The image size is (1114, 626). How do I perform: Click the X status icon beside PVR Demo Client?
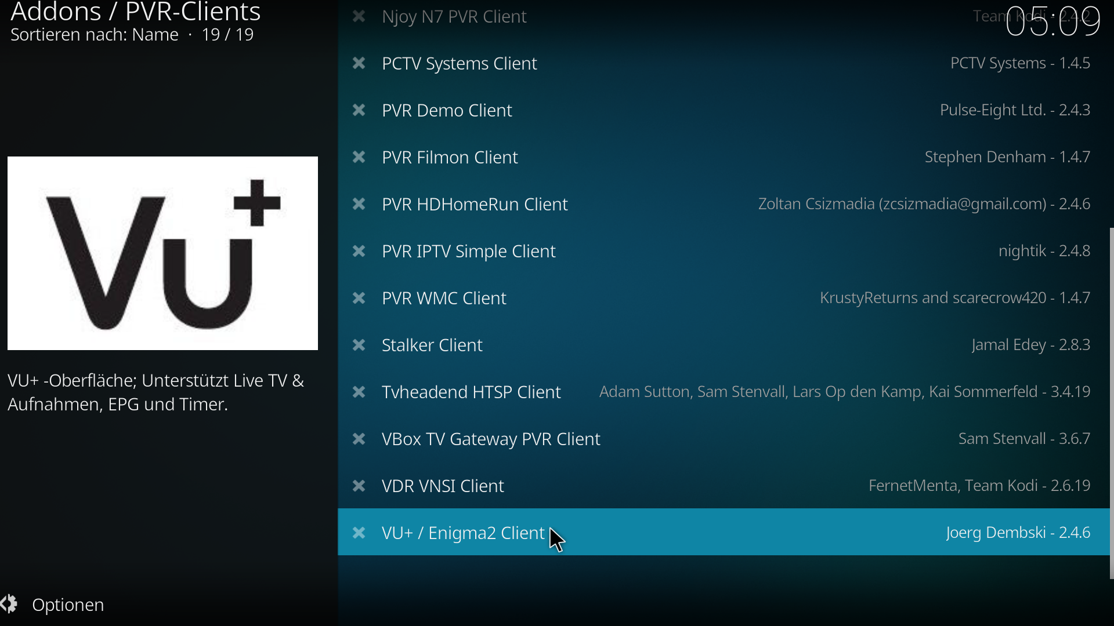359,110
